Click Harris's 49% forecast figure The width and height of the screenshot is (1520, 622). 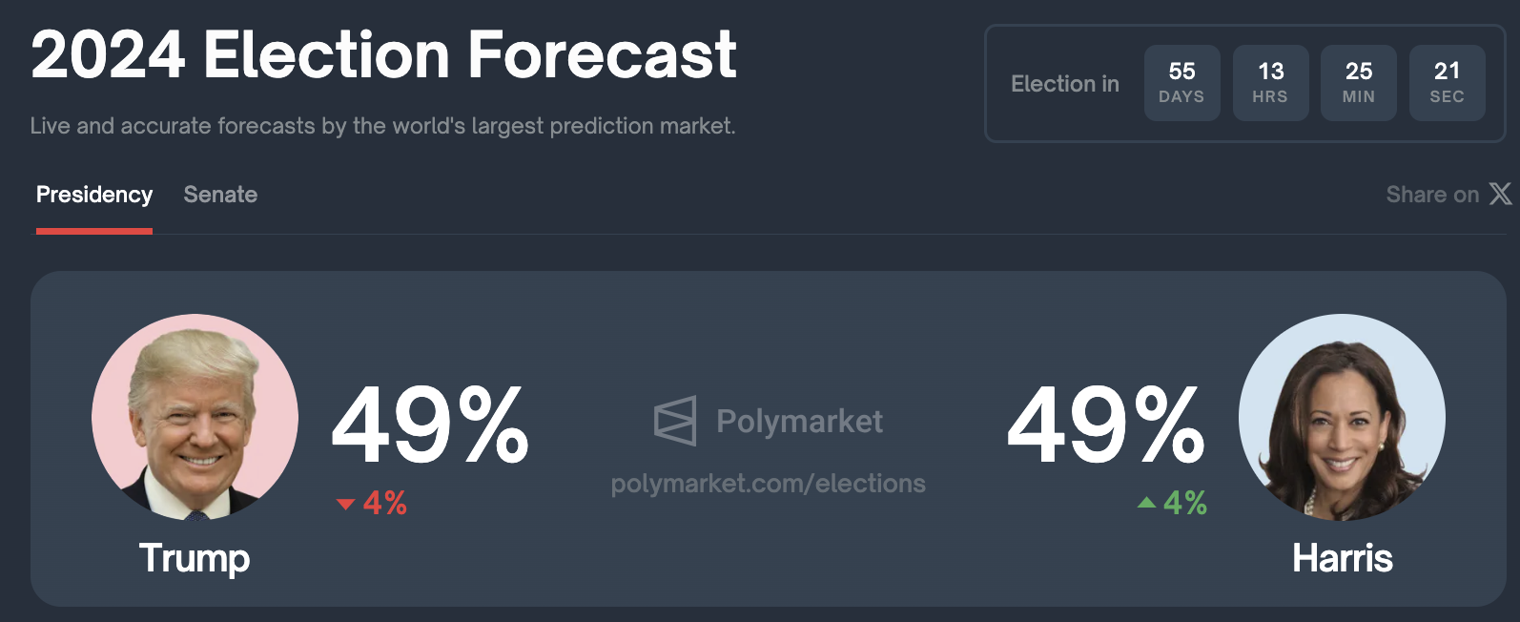(1106, 425)
